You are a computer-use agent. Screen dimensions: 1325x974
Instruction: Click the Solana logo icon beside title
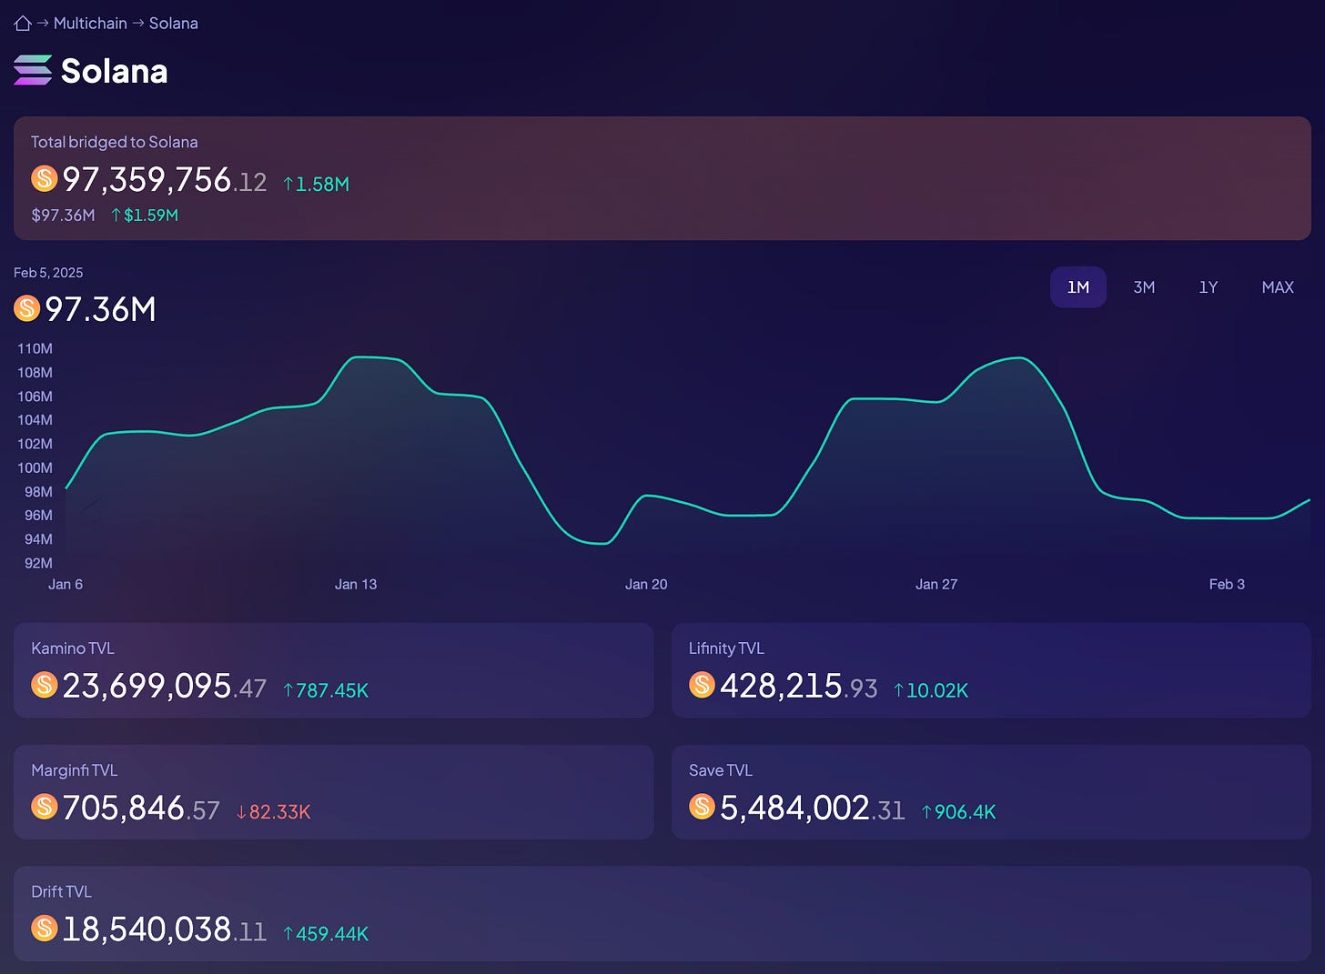coord(33,70)
